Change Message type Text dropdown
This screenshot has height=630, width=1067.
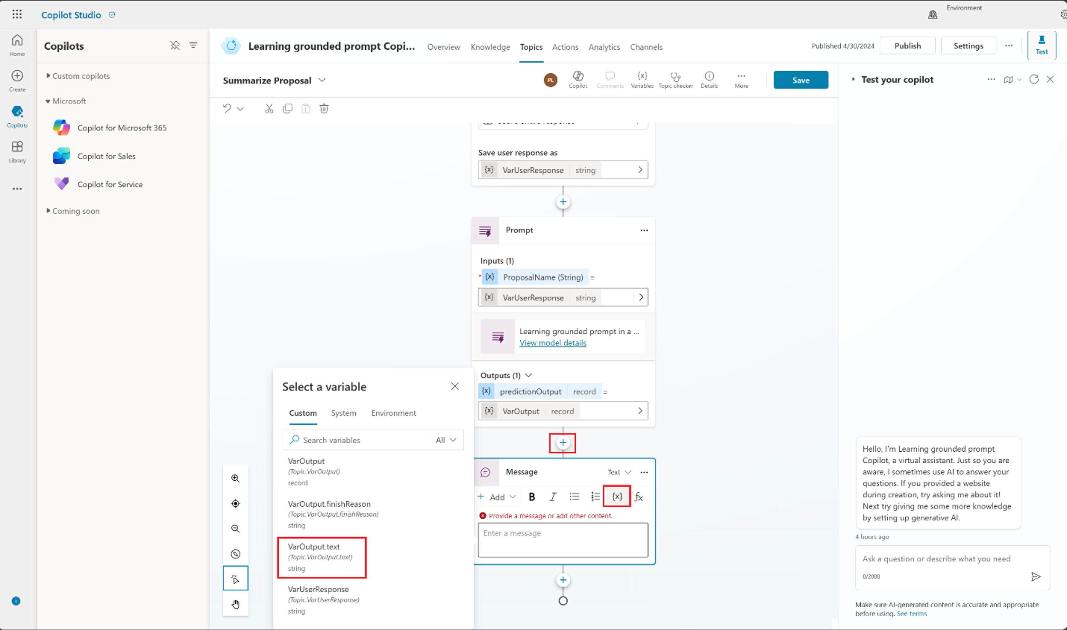[x=619, y=472]
